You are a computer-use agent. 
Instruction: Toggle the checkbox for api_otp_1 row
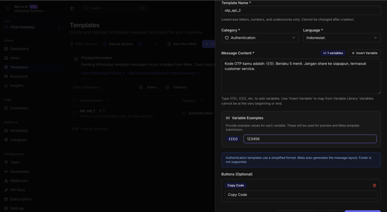click(74, 113)
